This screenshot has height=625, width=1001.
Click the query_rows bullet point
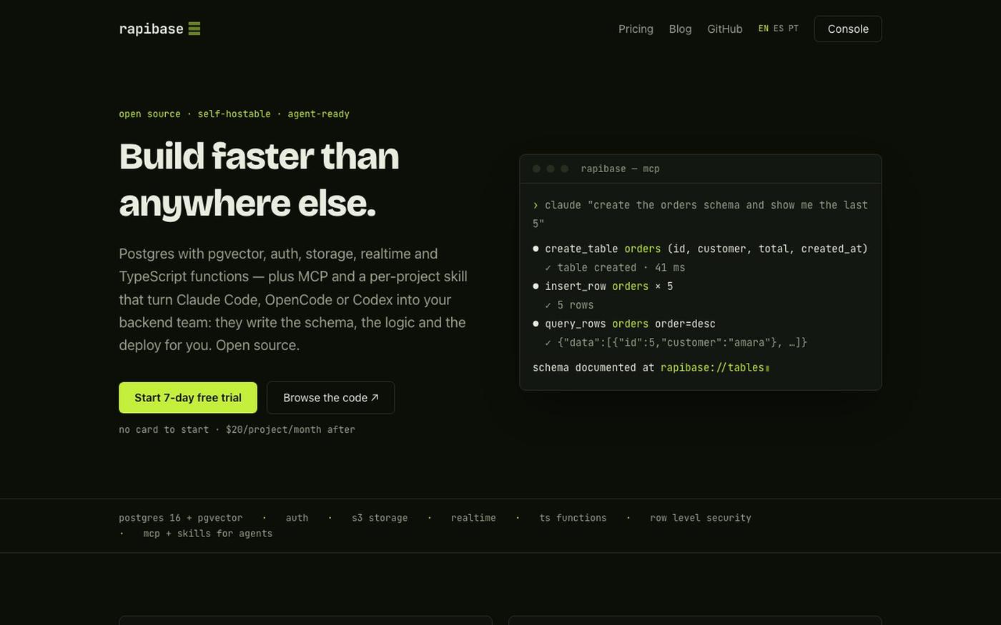click(536, 324)
